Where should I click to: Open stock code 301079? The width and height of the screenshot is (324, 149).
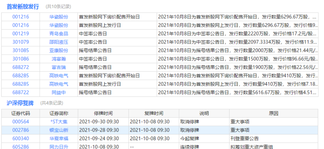[x=21, y=42]
